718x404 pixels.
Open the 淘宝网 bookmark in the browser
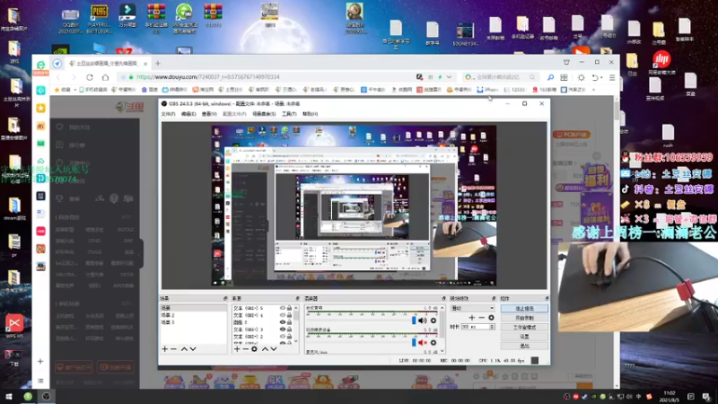(x=204, y=90)
